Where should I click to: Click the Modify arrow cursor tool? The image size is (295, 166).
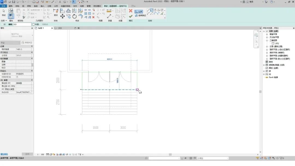click(x=4, y=11)
